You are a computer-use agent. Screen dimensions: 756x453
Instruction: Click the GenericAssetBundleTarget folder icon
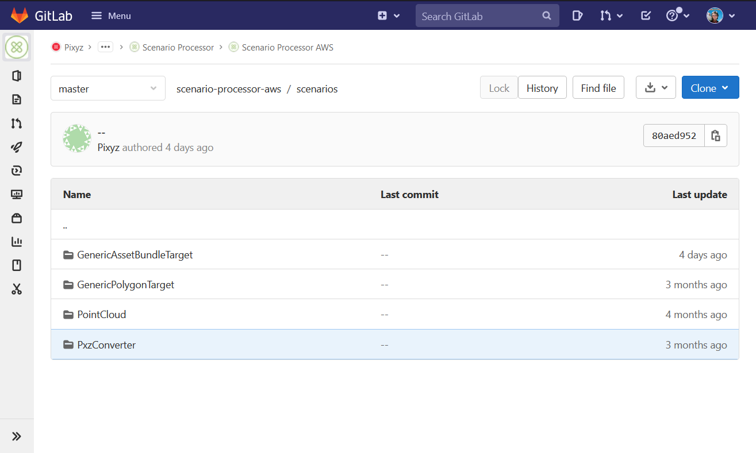(x=68, y=255)
